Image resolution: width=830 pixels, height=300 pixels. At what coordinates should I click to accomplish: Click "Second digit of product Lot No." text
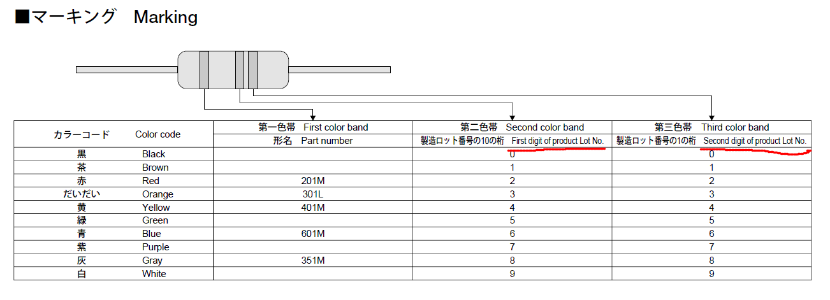[x=755, y=141]
